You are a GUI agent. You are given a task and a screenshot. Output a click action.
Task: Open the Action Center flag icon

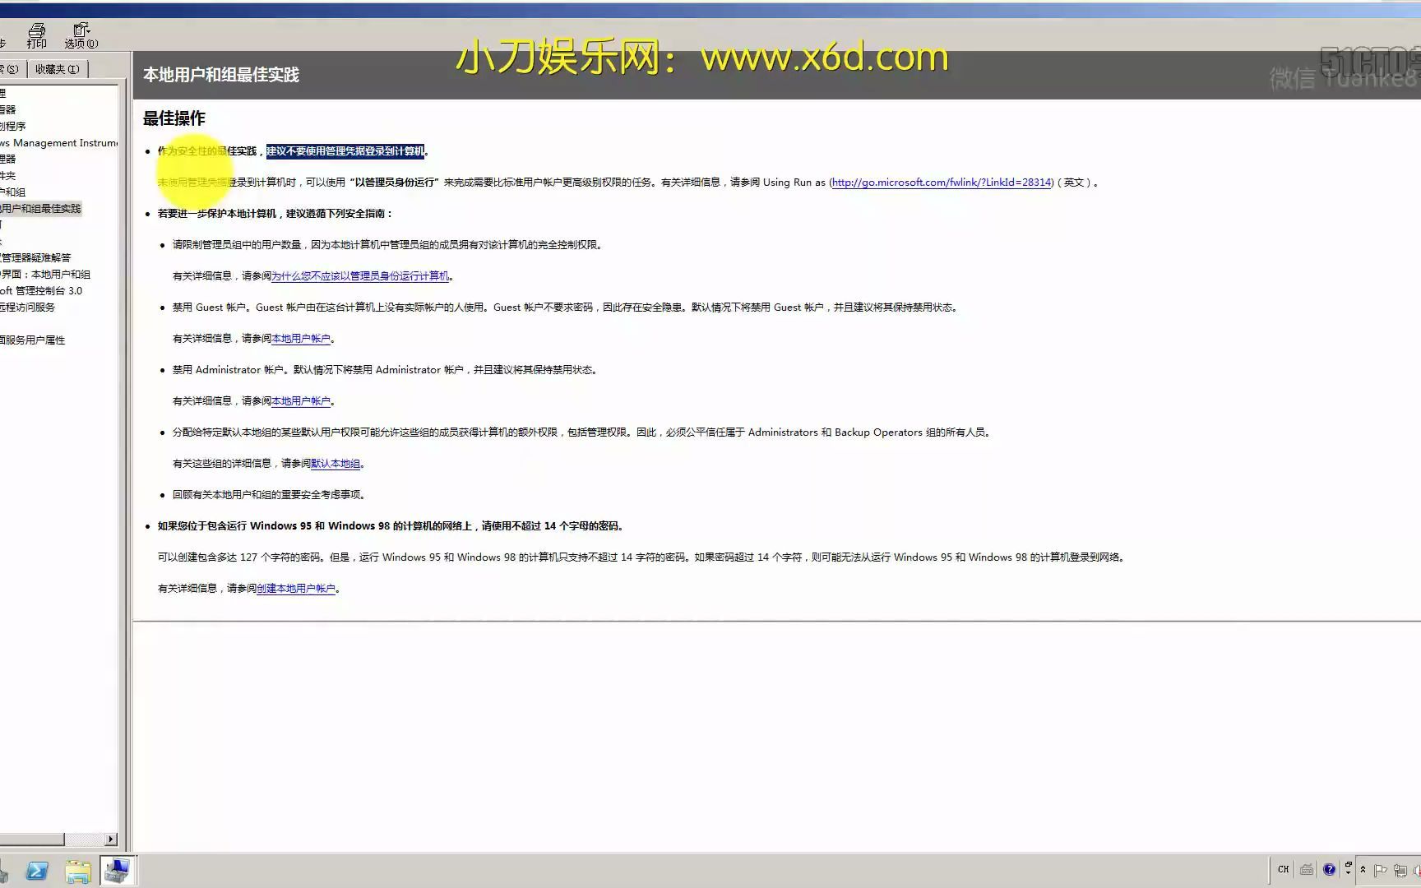(1381, 870)
